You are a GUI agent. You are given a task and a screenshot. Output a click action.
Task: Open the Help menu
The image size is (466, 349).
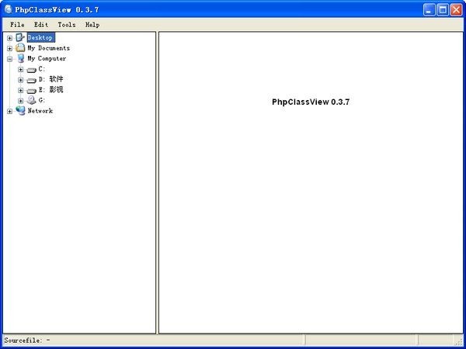(x=92, y=25)
